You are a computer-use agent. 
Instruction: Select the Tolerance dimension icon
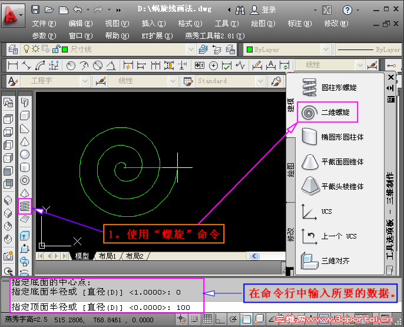[x=200, y=65]
